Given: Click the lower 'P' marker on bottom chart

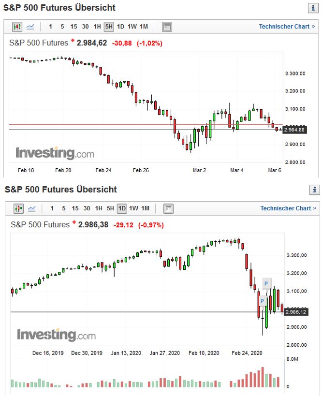Looking at the screenshot, I should click(262, 301).
